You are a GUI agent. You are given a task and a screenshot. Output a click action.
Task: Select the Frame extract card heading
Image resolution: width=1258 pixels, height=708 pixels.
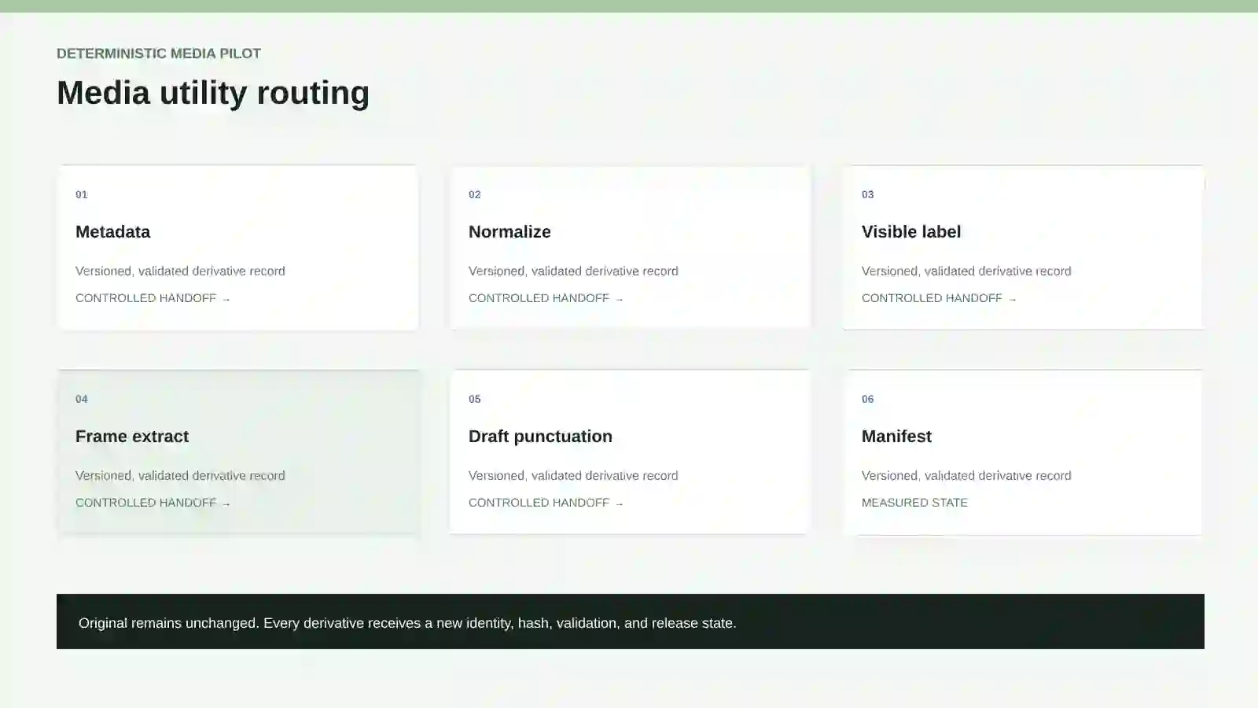(x=132, y=437)
